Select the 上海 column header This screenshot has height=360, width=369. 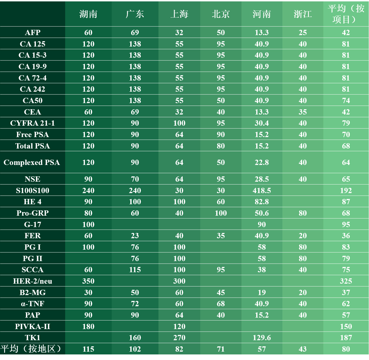179,14
